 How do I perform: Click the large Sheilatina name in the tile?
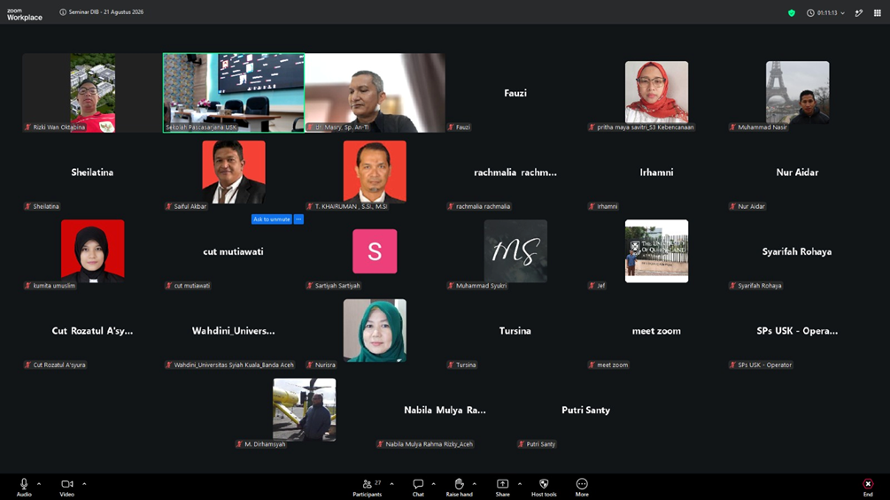pyautogui.click(x=92, y=173)
